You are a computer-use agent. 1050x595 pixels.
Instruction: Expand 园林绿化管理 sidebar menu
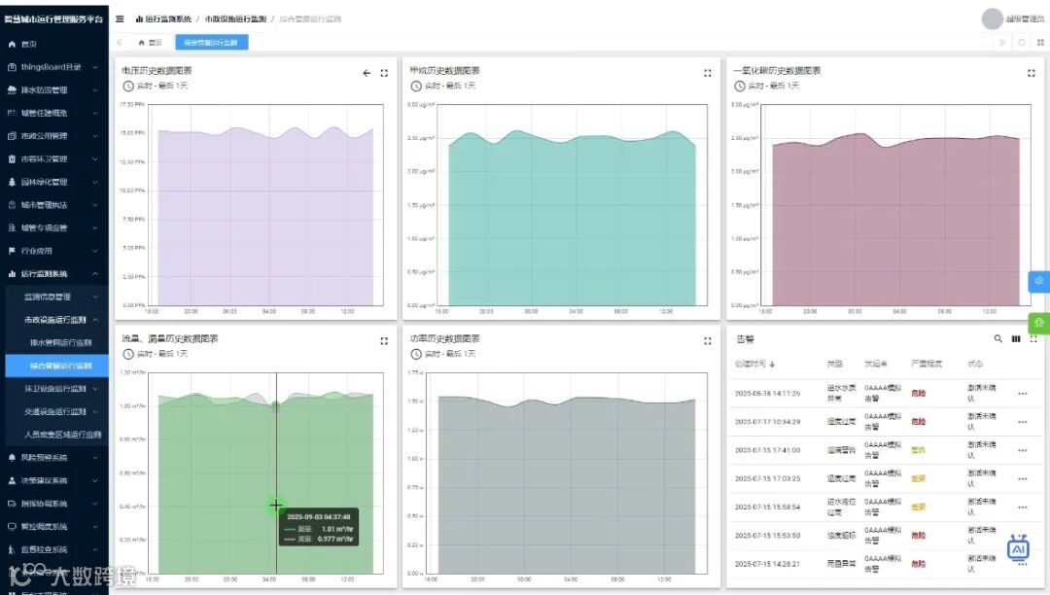tap(54, 182)
